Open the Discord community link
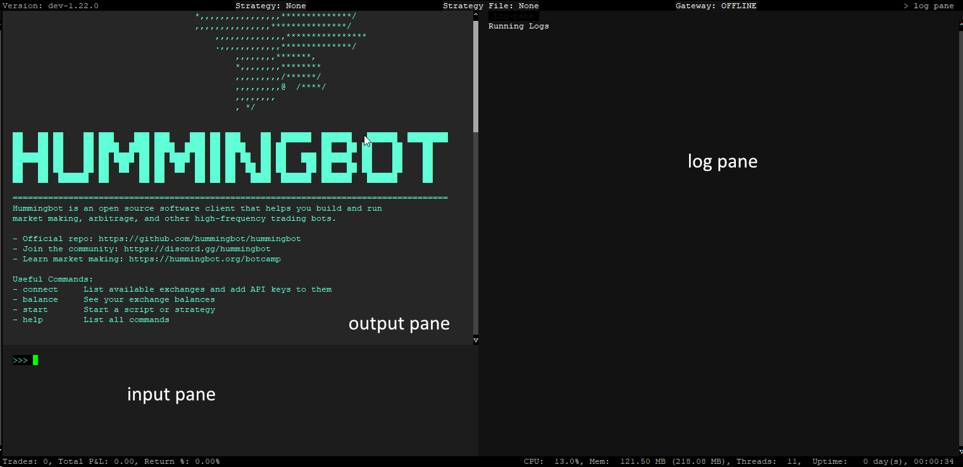The image size is (963, 467). (x=197, y=249)
